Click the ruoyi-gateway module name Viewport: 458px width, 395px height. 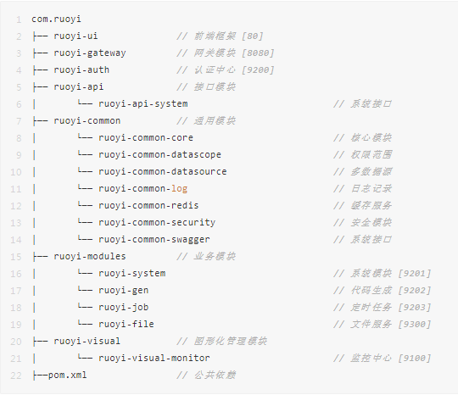pyautogui.click(x=90, y=53)
